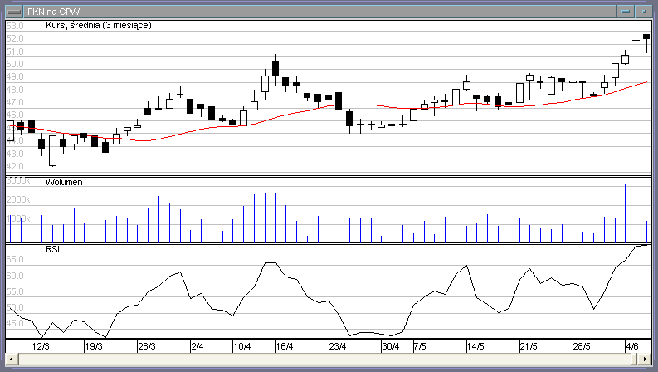Click the 43.0 price axis label
The height and width of the screenshot is (372, 658).
pyautogui.click(x=15, y=154)
